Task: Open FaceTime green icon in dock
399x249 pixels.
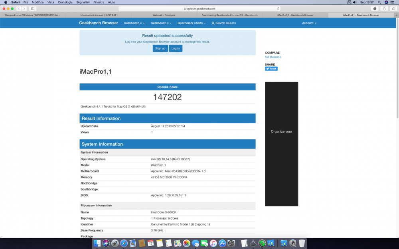Action: pyautogui.click(x=204, y=243)
